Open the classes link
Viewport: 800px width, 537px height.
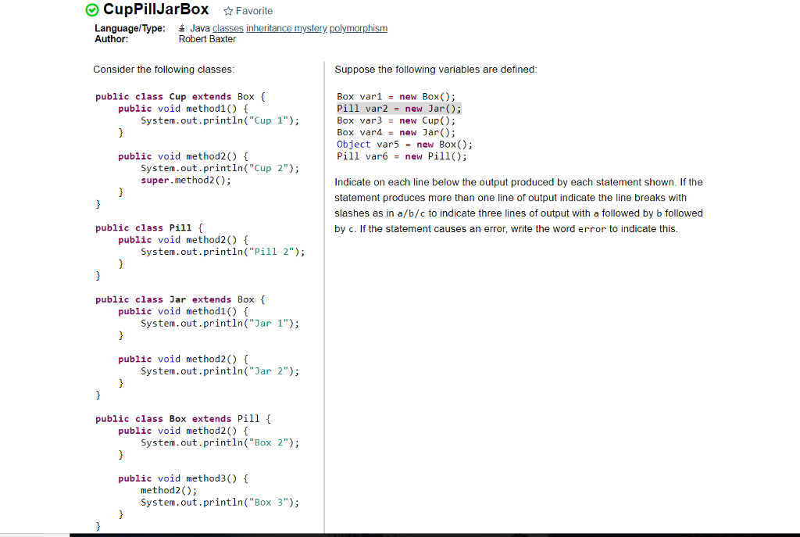[x=227, y=28]
